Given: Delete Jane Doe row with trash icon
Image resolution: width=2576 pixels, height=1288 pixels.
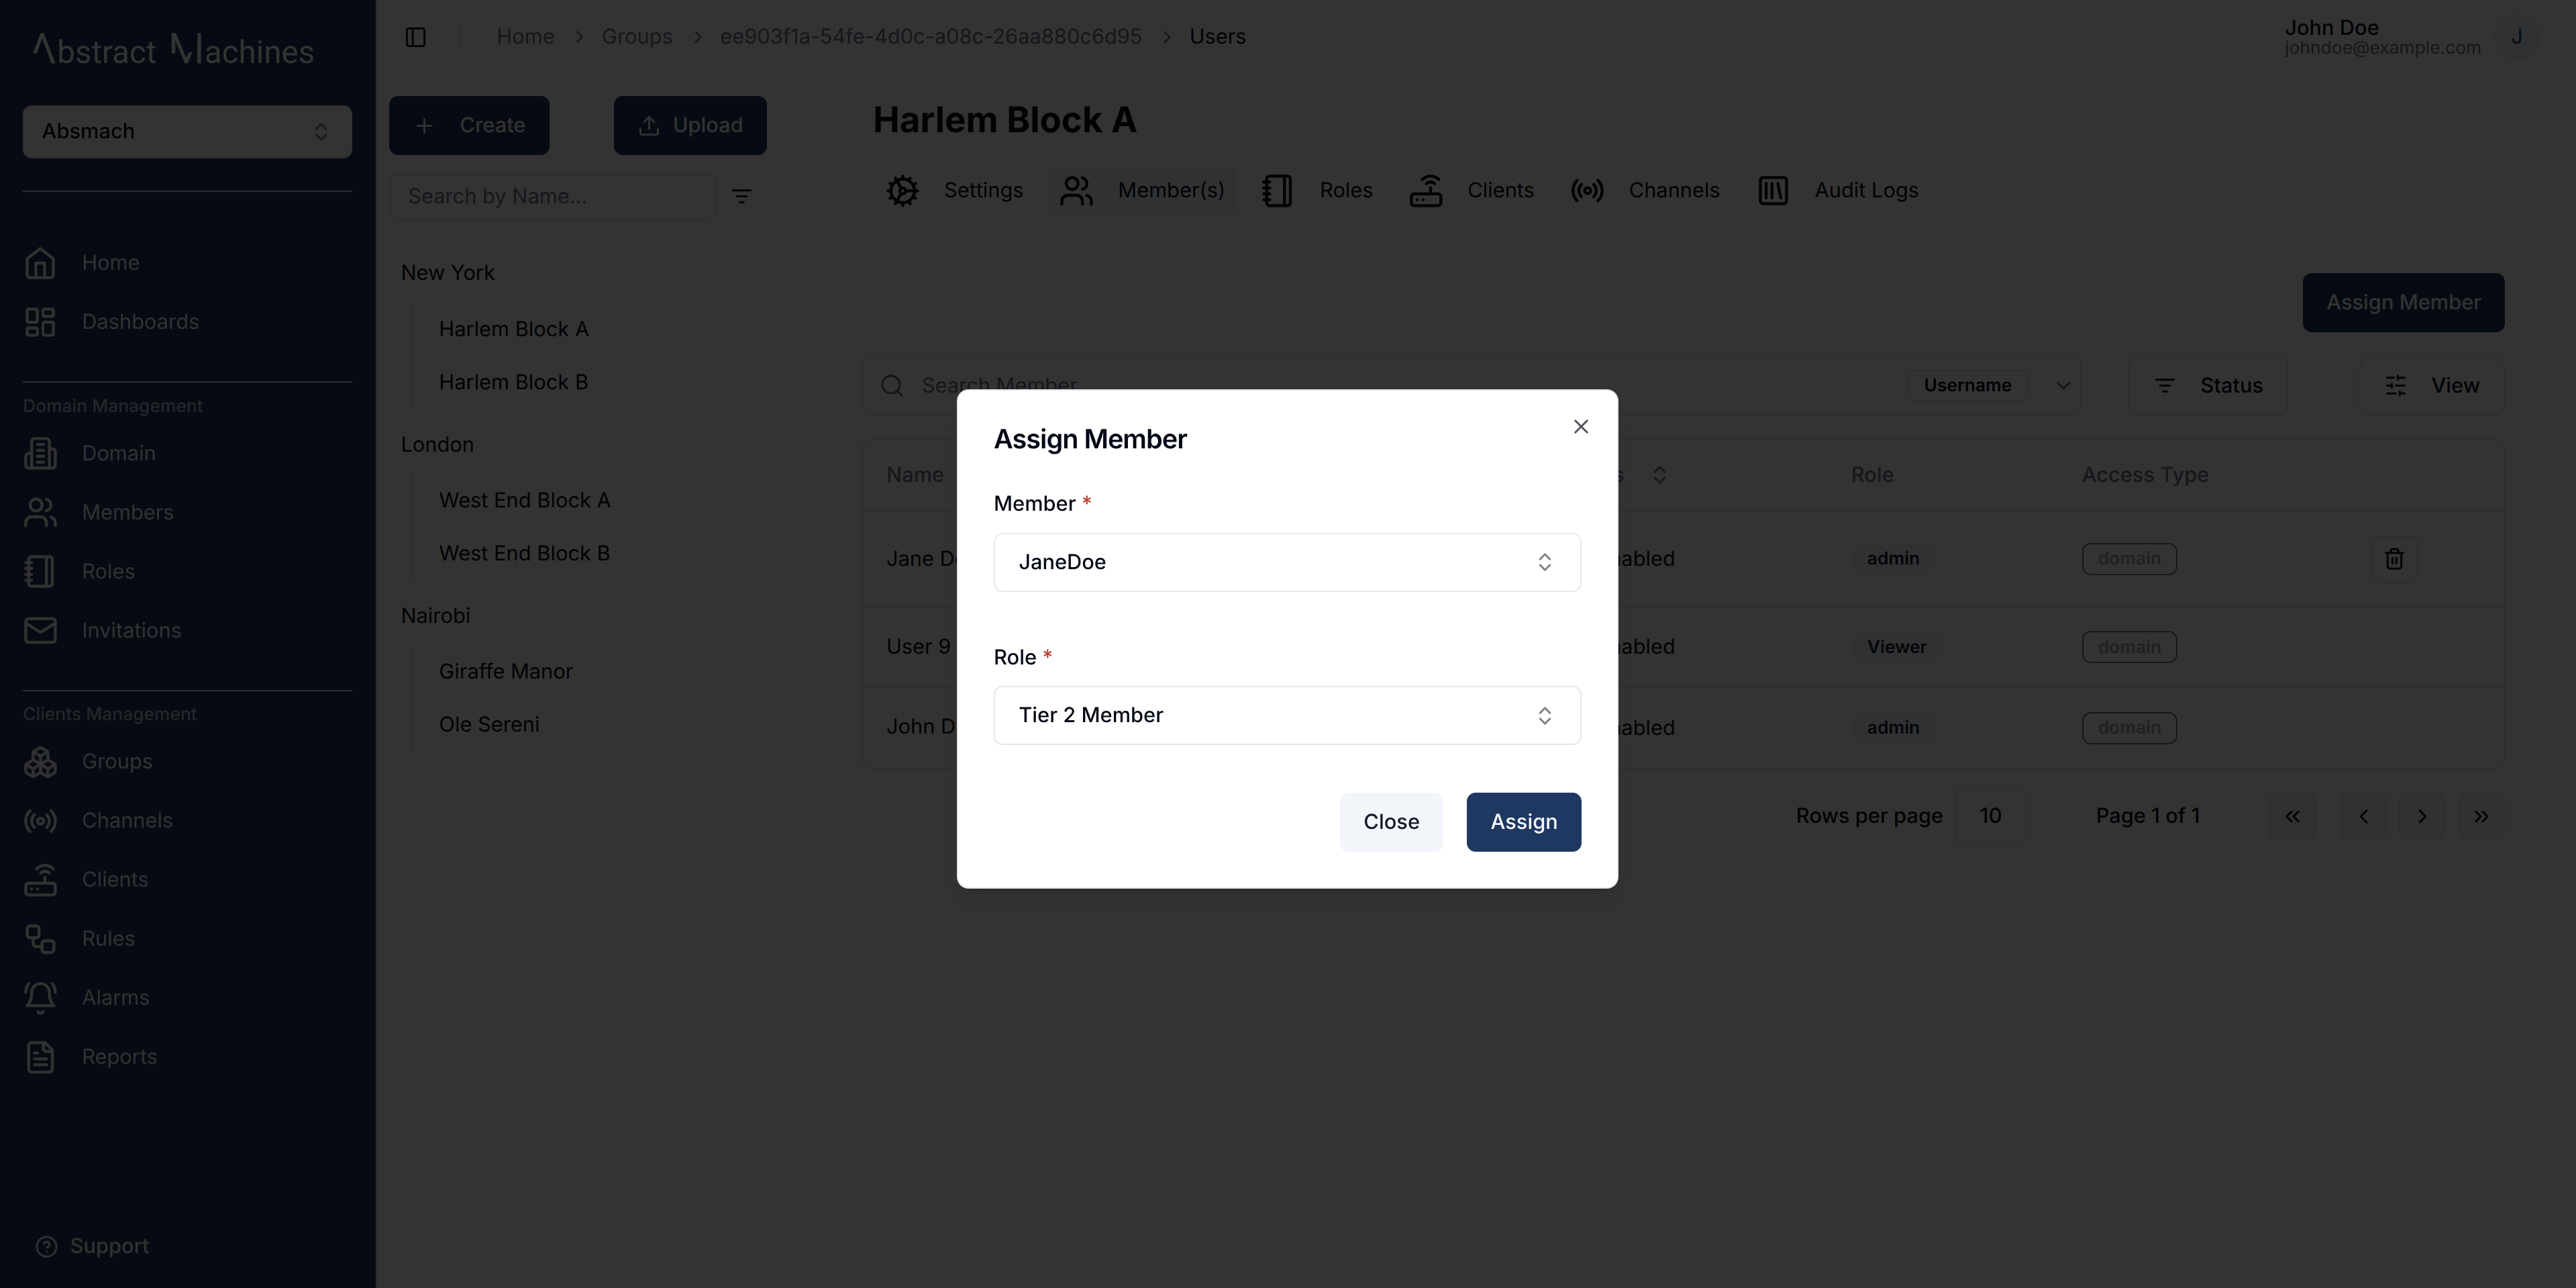Looking at the screenshot, I should (x=2394, y=559).
